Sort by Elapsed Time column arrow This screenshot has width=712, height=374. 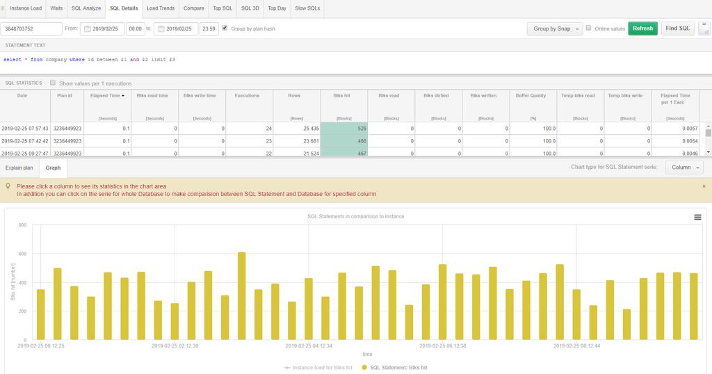pos(123,96)
